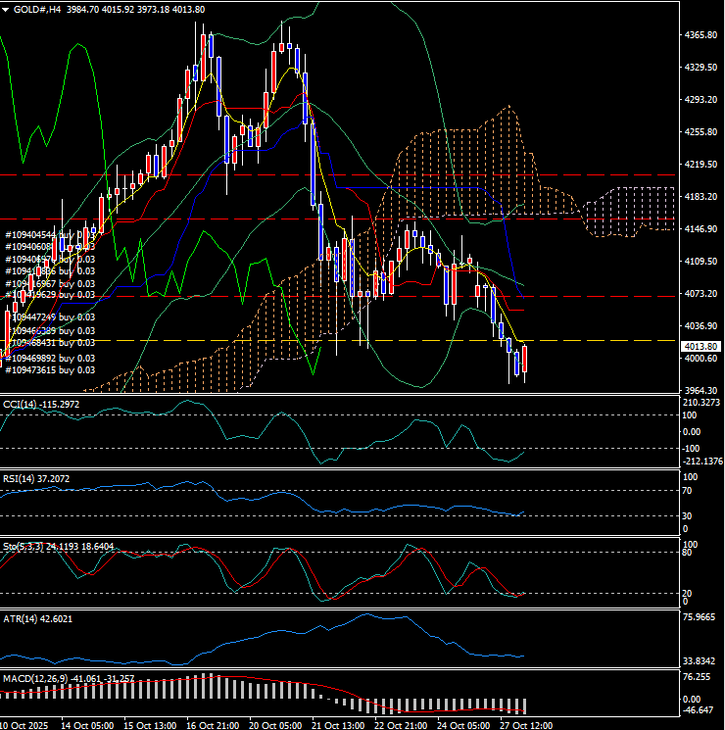The width and height of the screenshot is (725, 730).
Task: Click the 10 Oct 2025 date label
Action: 23,724
